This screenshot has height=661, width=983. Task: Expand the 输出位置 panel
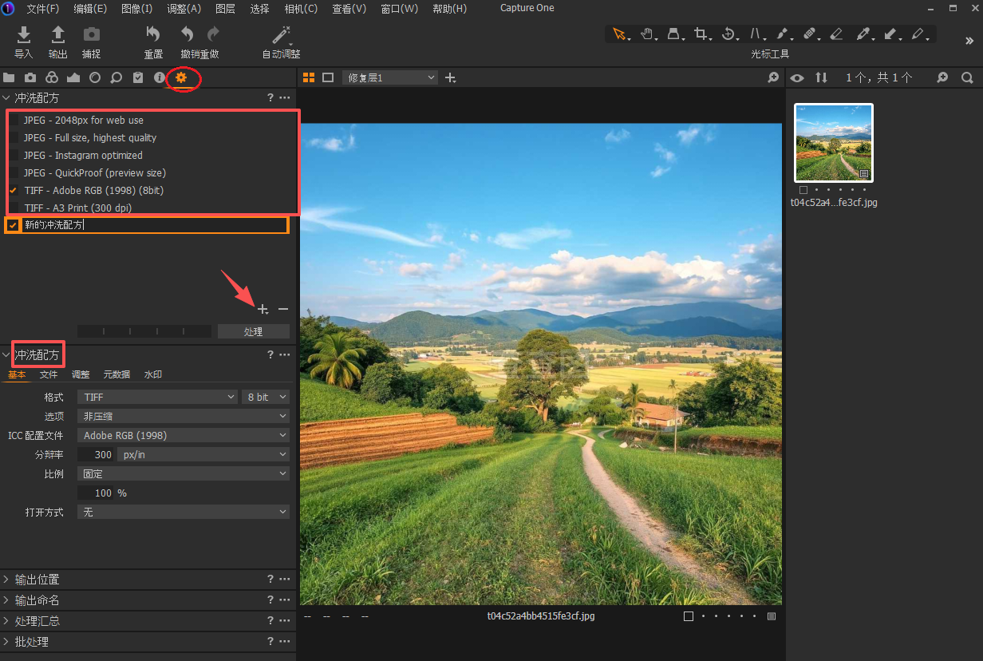(x=37, y=580)
